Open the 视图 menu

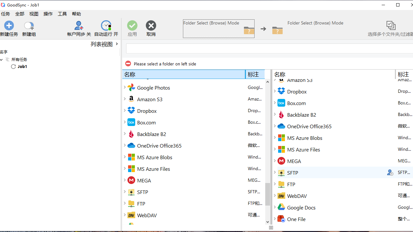(34, 14)
